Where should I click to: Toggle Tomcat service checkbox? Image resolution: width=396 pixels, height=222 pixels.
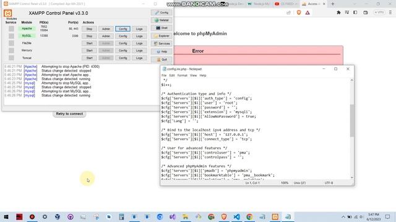coord(11,57)
